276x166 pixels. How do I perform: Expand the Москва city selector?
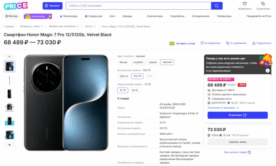pos(11,16)
